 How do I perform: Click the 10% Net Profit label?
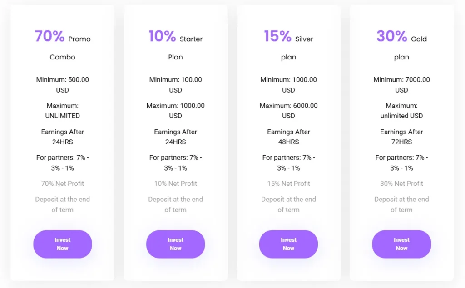176,184
